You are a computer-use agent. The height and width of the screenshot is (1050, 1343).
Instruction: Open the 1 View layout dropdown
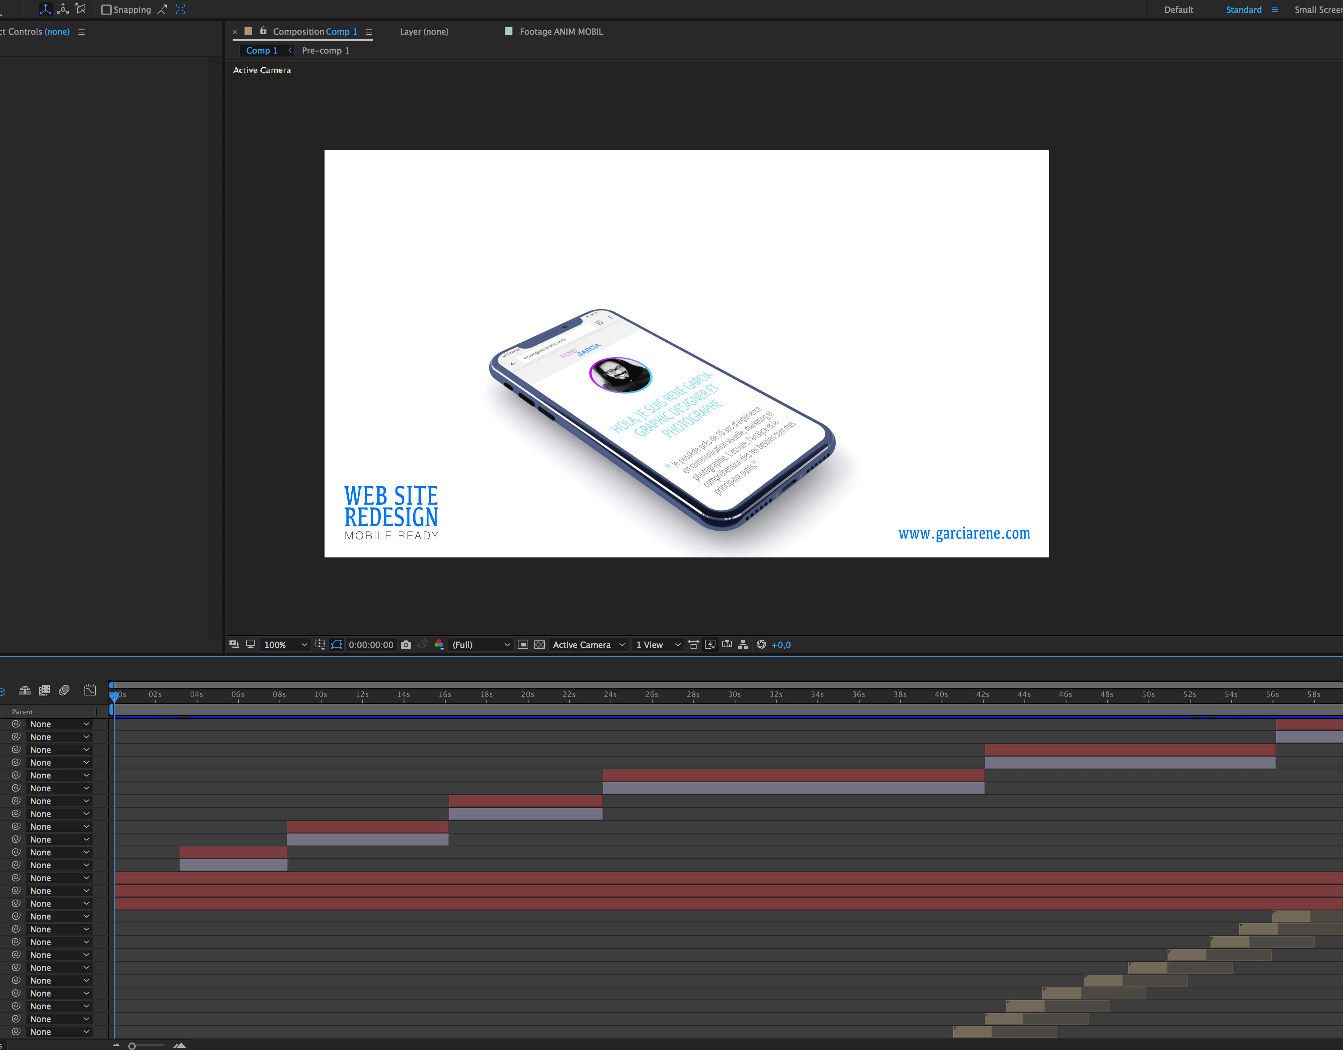coord(658,645)
